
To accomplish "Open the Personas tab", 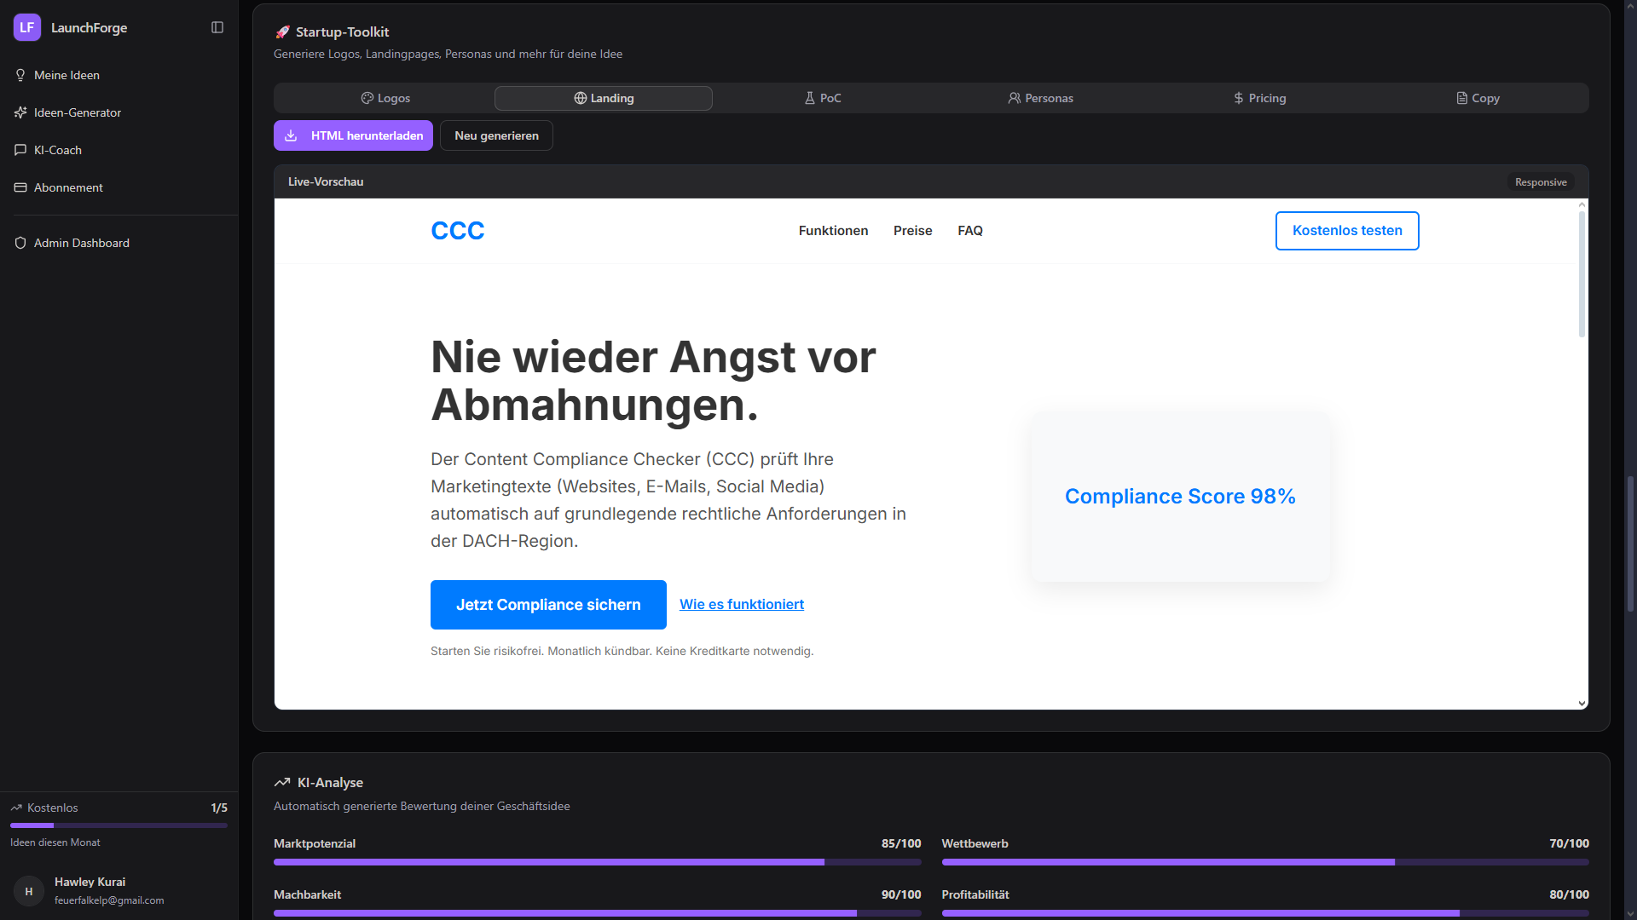I will 1040,98.
